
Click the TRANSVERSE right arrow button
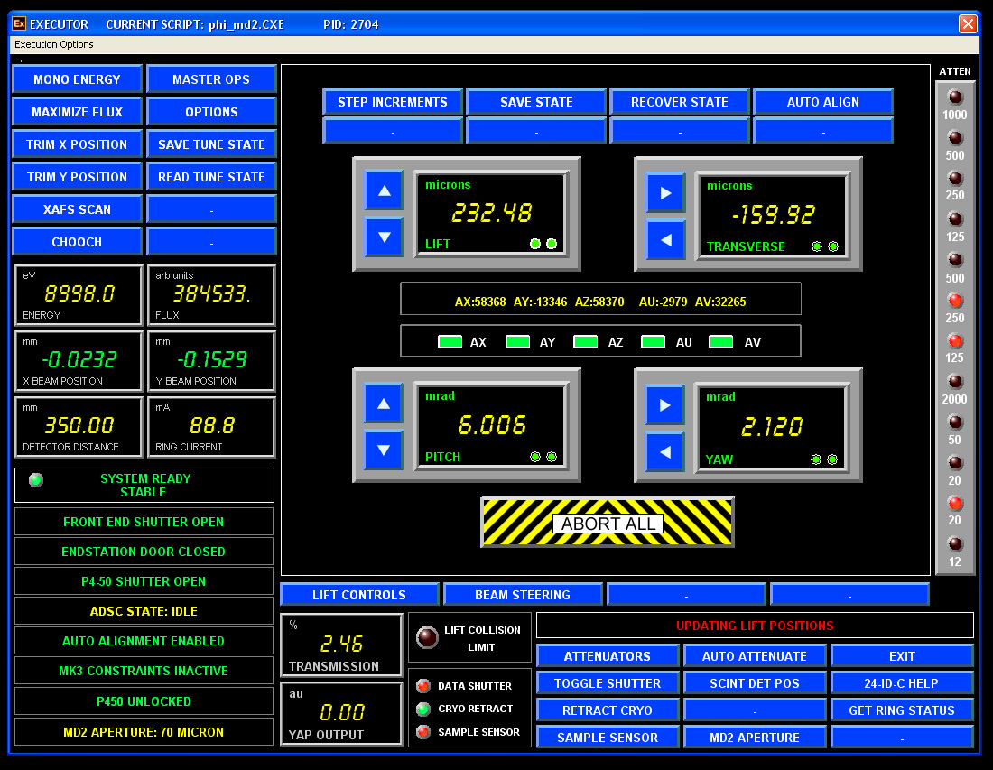tap(665, 193)
